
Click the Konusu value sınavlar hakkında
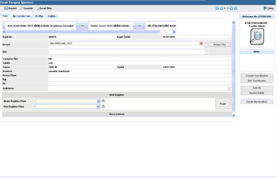coord(59,71)
